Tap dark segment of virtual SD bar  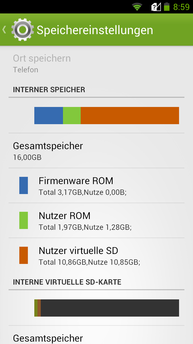coord(110,308)
